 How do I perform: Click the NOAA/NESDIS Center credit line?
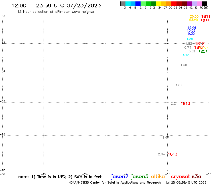tap(115, 182)
